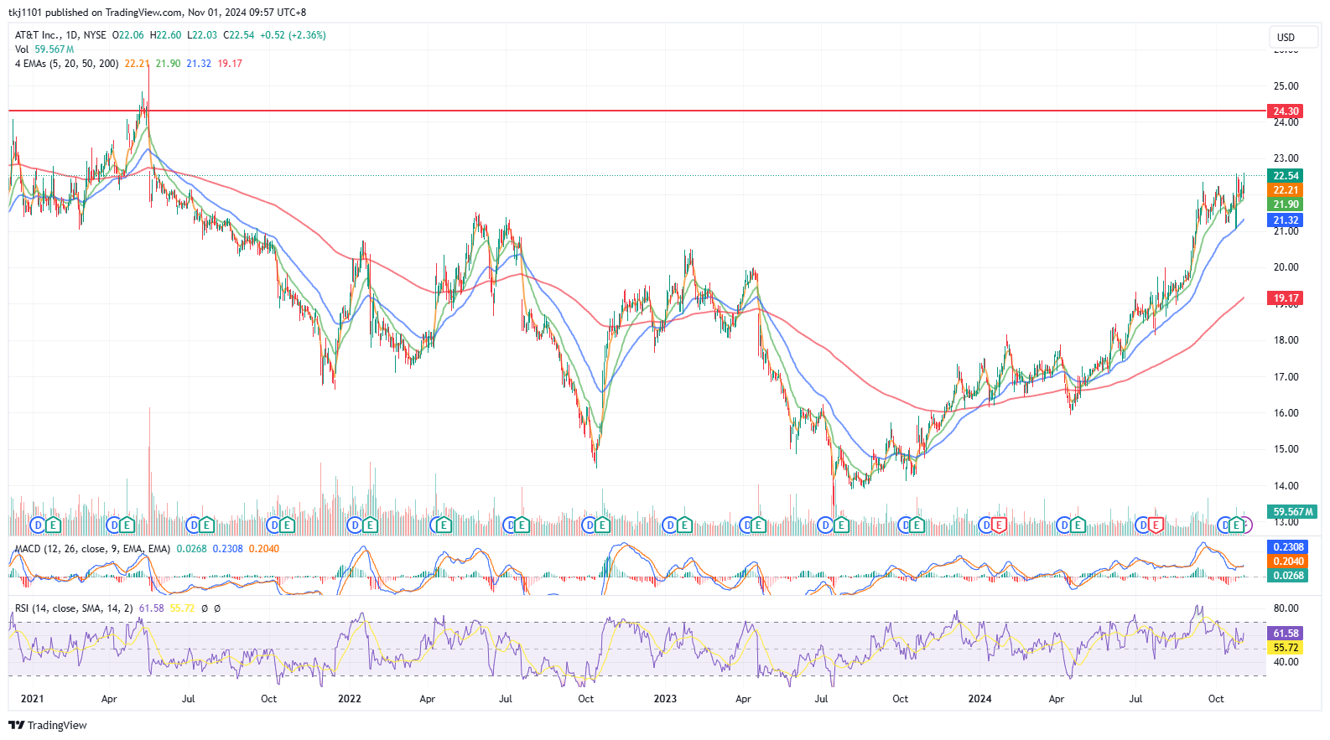Open the dividend marker at start of 2024
The height and width of the screenshot is (740, 1330).
point(986,525)
